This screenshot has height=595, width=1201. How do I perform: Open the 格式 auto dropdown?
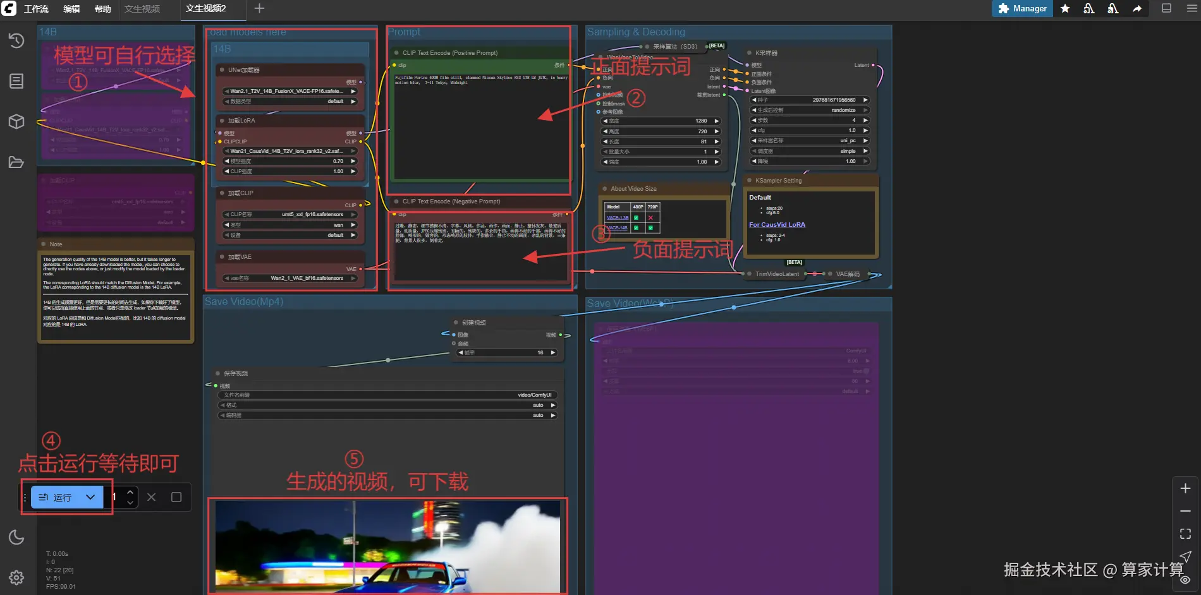pyautogui.click(x=387, y=405)
